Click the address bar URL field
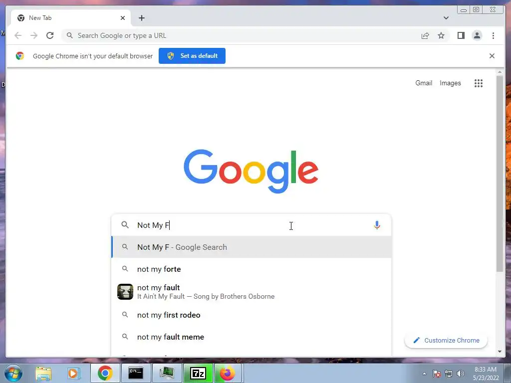The height and width of the screenshot is (383, 511). pos(241,35)
